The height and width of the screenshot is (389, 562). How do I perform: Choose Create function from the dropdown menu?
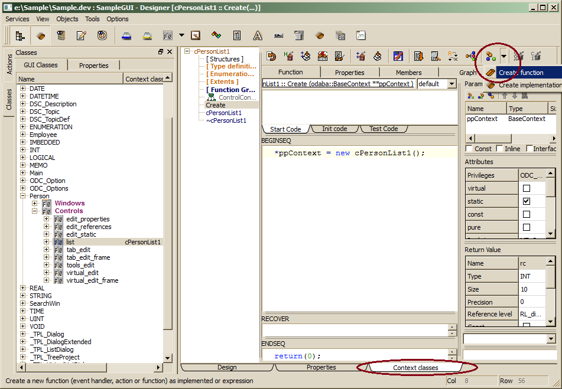520,73
